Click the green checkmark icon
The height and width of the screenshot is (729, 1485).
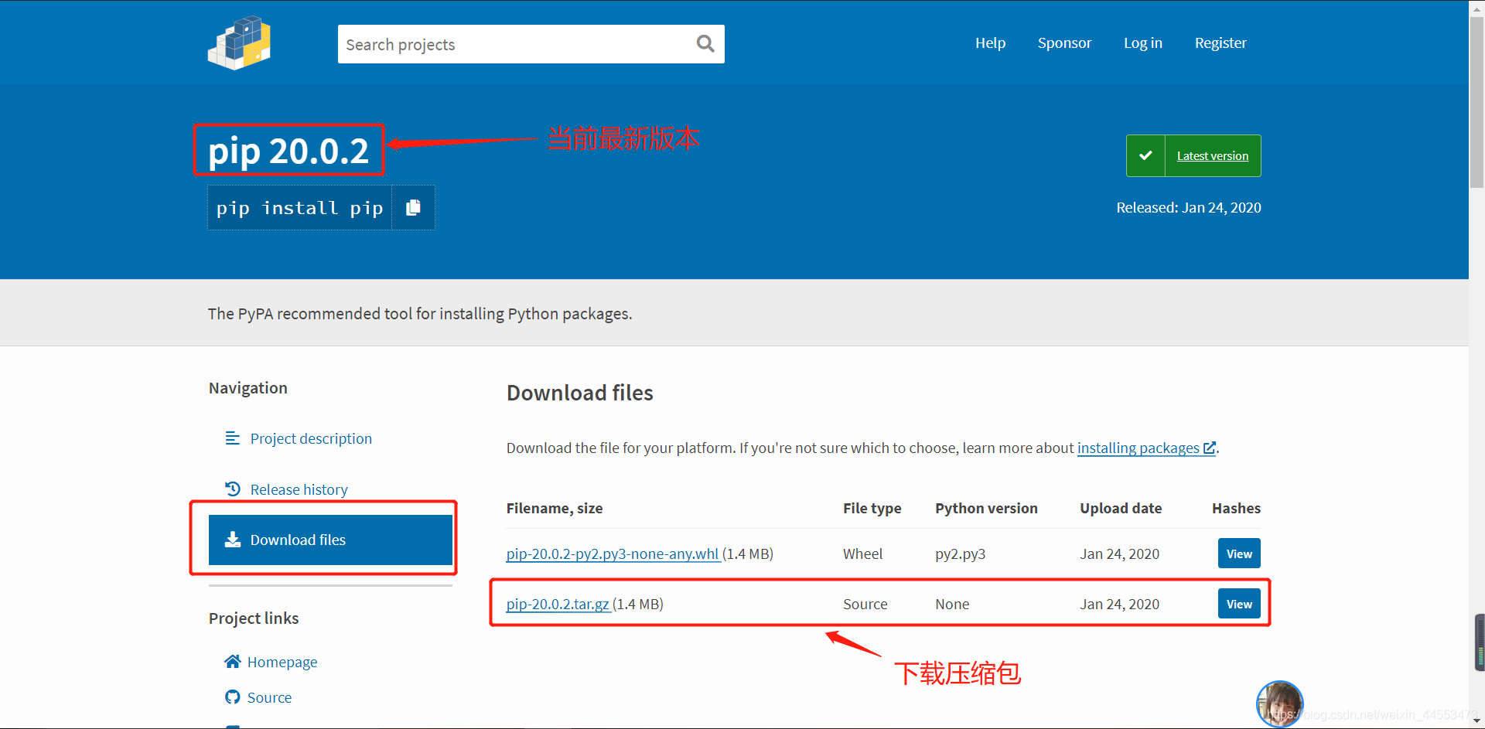point(1145,155)
